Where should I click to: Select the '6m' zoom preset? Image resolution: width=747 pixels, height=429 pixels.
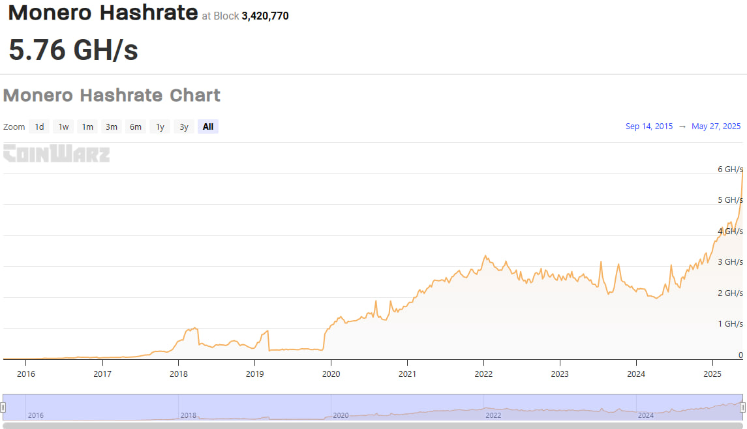[x=135, y=126]
